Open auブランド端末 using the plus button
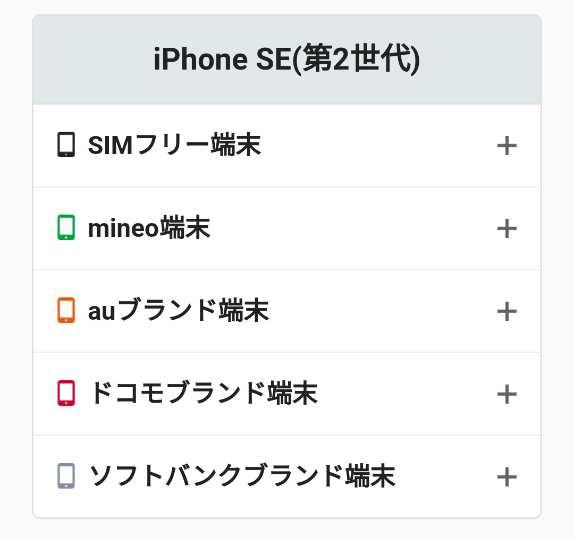The width and height of the screenshot is (574, 538). click(x=507, y=311)
